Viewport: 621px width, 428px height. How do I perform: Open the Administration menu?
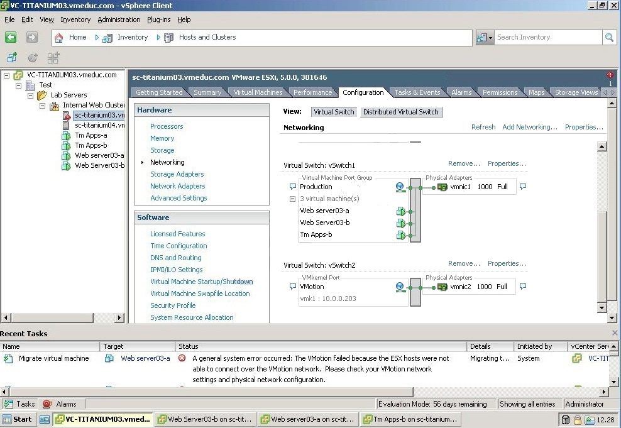pos(119,19)
